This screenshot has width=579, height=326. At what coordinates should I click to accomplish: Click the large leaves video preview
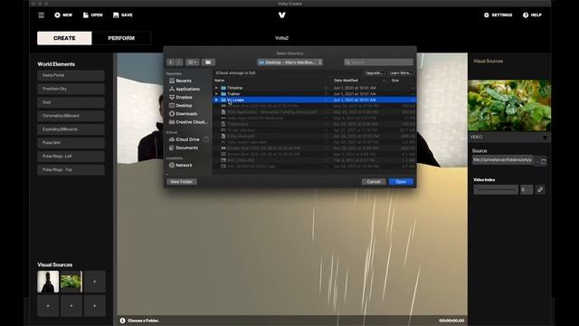[509, 105]
